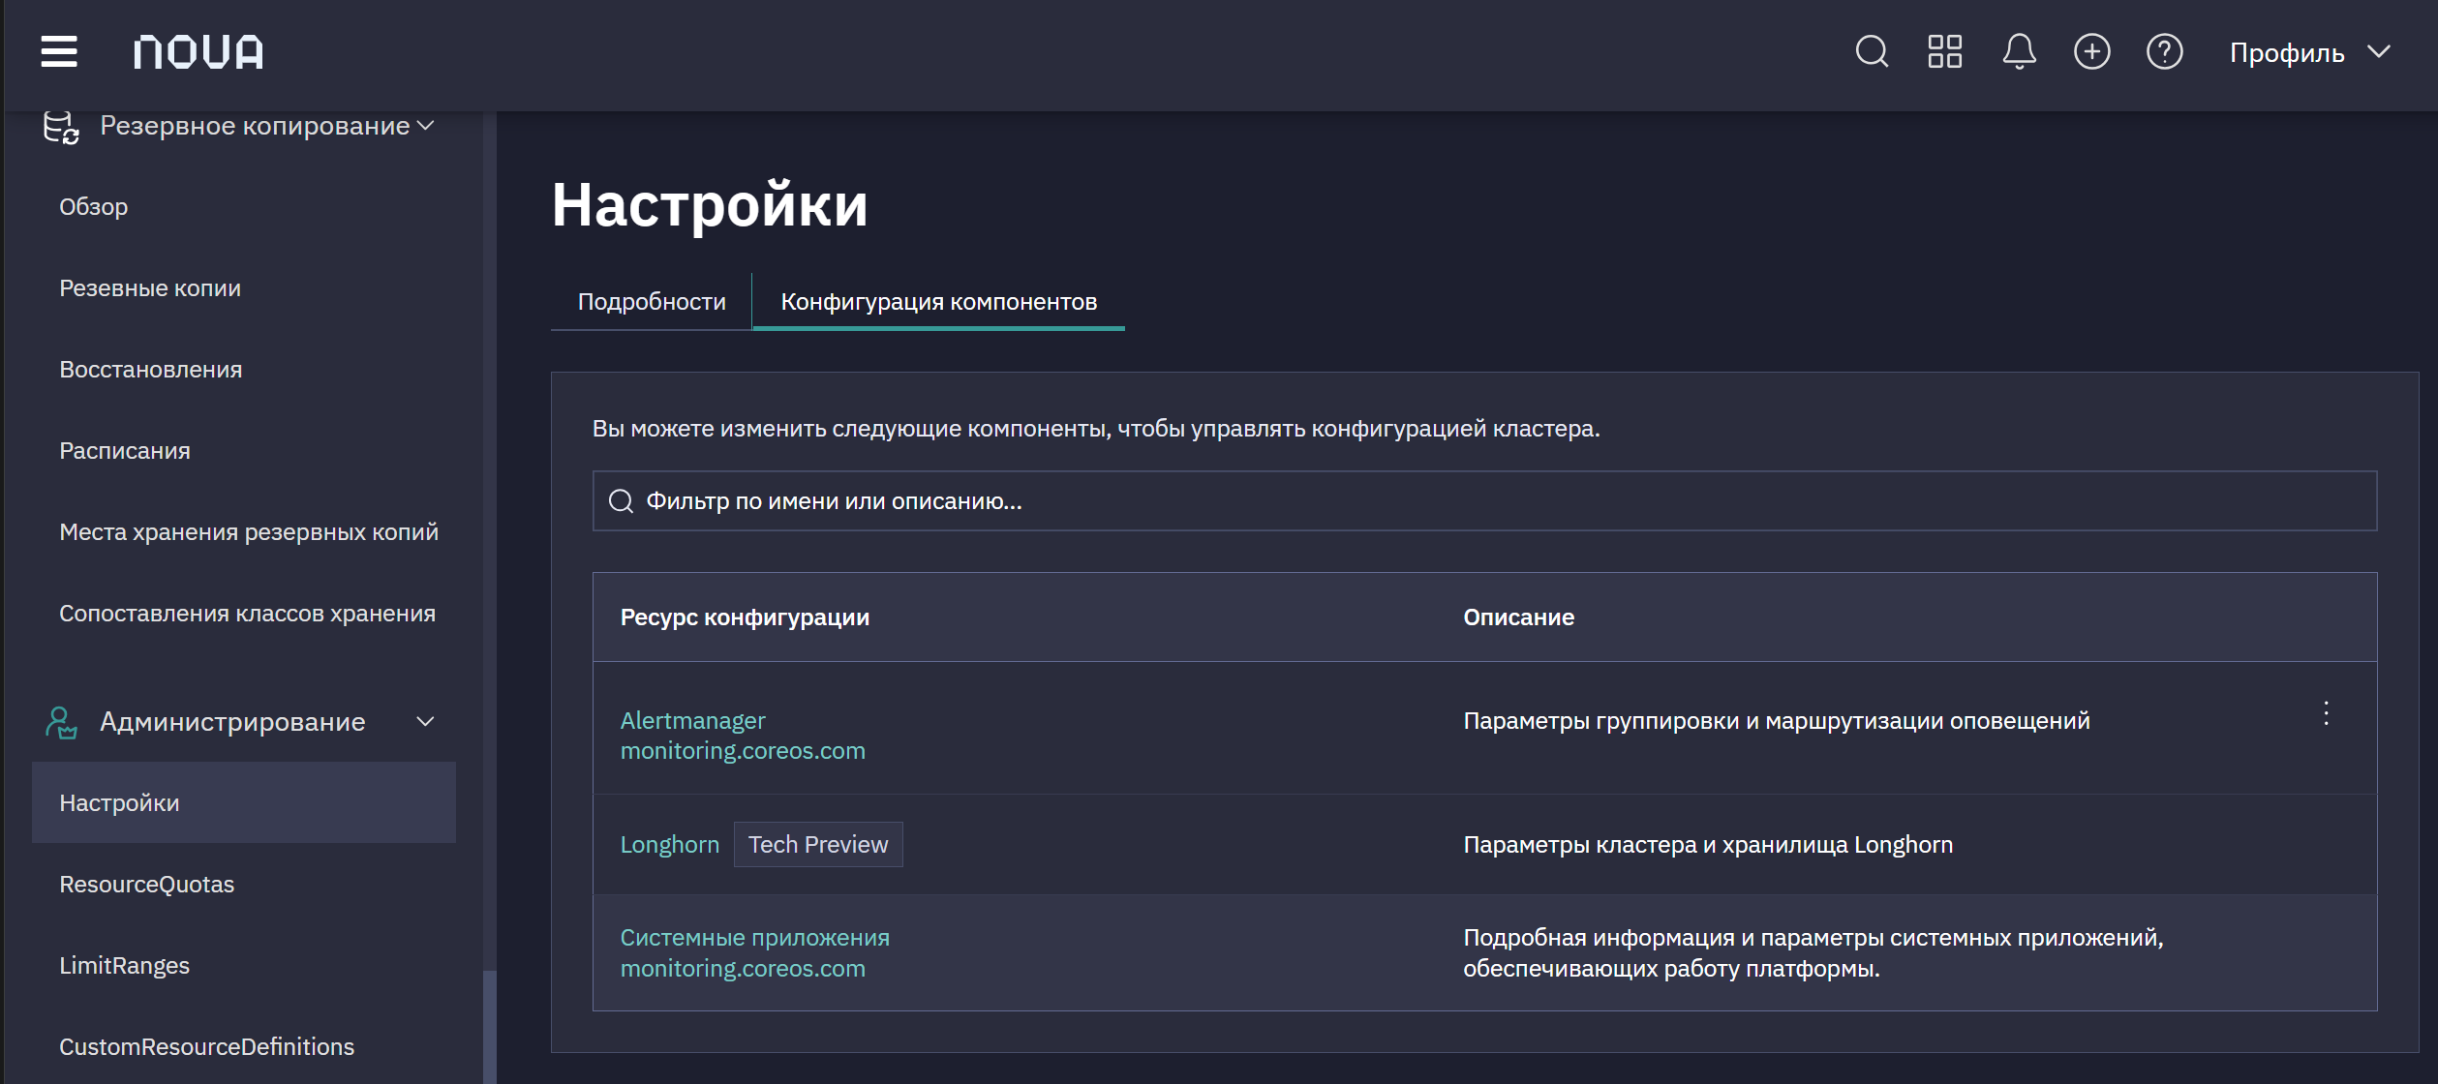Open the help question mark icon
Image resolution: width=2438 pixels, height=1084 pixels.
pyautogui.click(x=2164, y=51)
